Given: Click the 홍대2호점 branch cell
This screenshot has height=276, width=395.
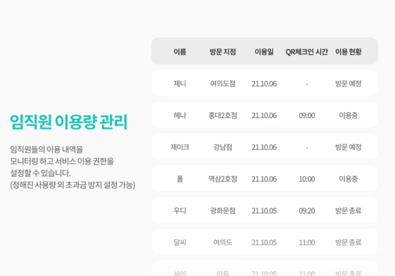Looking at the screenshot, I should pyautogui.click(x=223, y=115).
